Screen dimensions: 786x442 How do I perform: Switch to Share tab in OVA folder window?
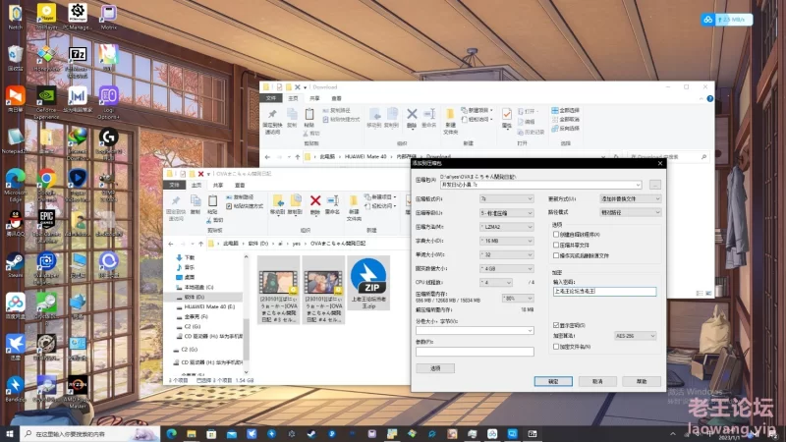pyautogui.click(x=218, y=186)
